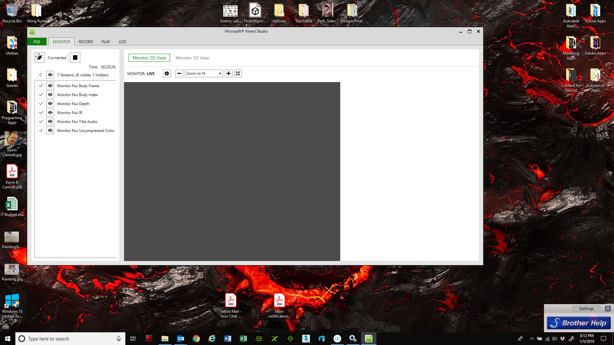This screenshot has width=614, height=345.
Task: Switch to Monitor 3D View tab
Action: [192, 58]
